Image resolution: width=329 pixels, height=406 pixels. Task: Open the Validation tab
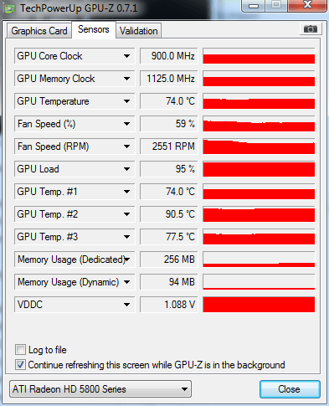[x=139, y=31]
